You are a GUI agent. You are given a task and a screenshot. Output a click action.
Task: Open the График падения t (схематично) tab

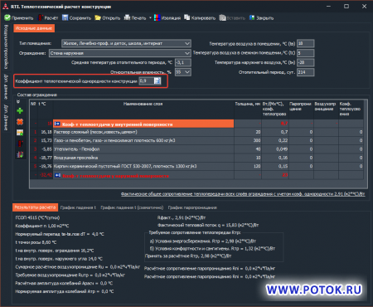click(132, 207)
